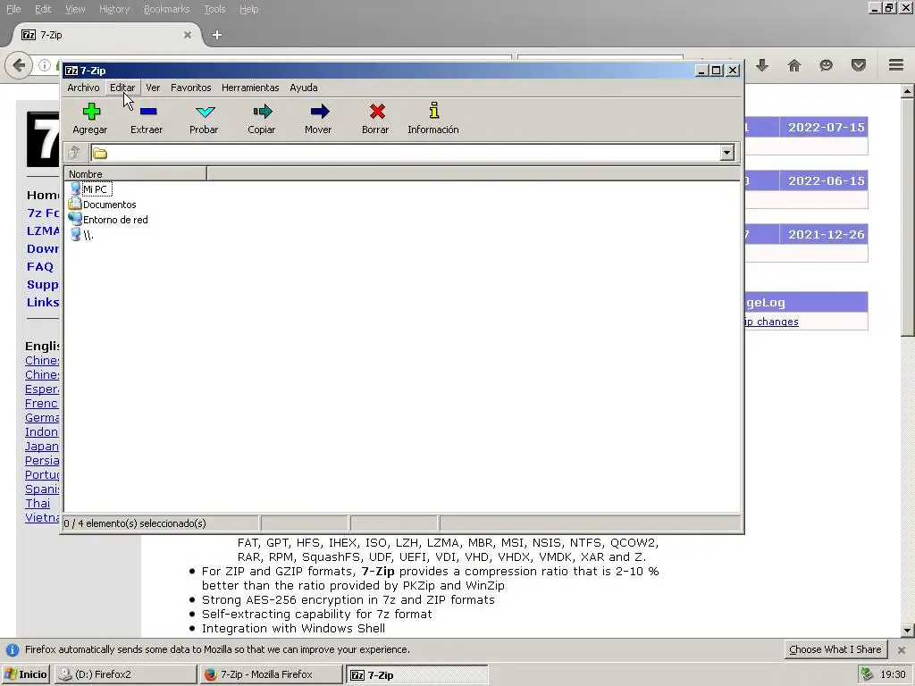The image size is (915, 686).
Task: Open Firefox Tools menu
Action: click(x=214, y=9)
